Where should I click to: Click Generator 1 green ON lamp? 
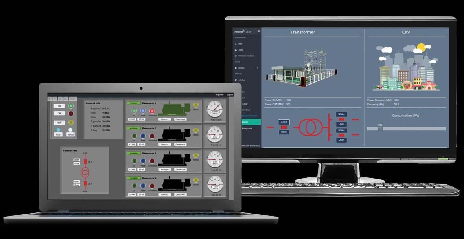click(134, 111)
